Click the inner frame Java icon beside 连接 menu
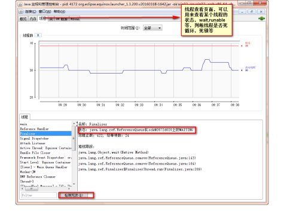Image resolution: width=299 pixels, height=223 pixels. [x=21, y=11]
